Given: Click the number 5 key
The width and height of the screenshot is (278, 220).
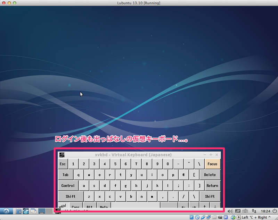Looking at the screenshot, I should pyautogui.click(x=115, y=164).
